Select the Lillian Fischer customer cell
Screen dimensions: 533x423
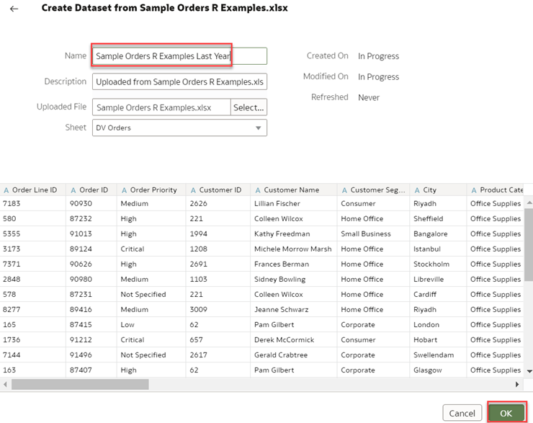tap(277, 204)
